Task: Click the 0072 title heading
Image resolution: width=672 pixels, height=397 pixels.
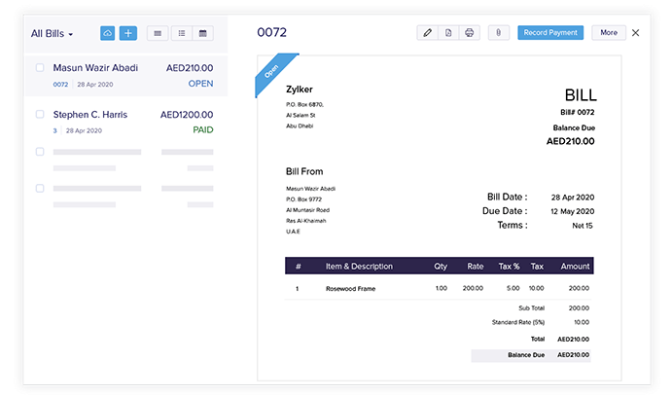Action: tap(271, 32)
